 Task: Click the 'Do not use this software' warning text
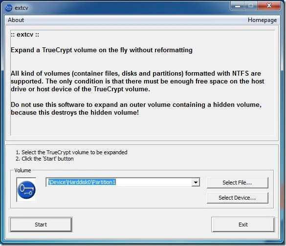coord(136,108)
